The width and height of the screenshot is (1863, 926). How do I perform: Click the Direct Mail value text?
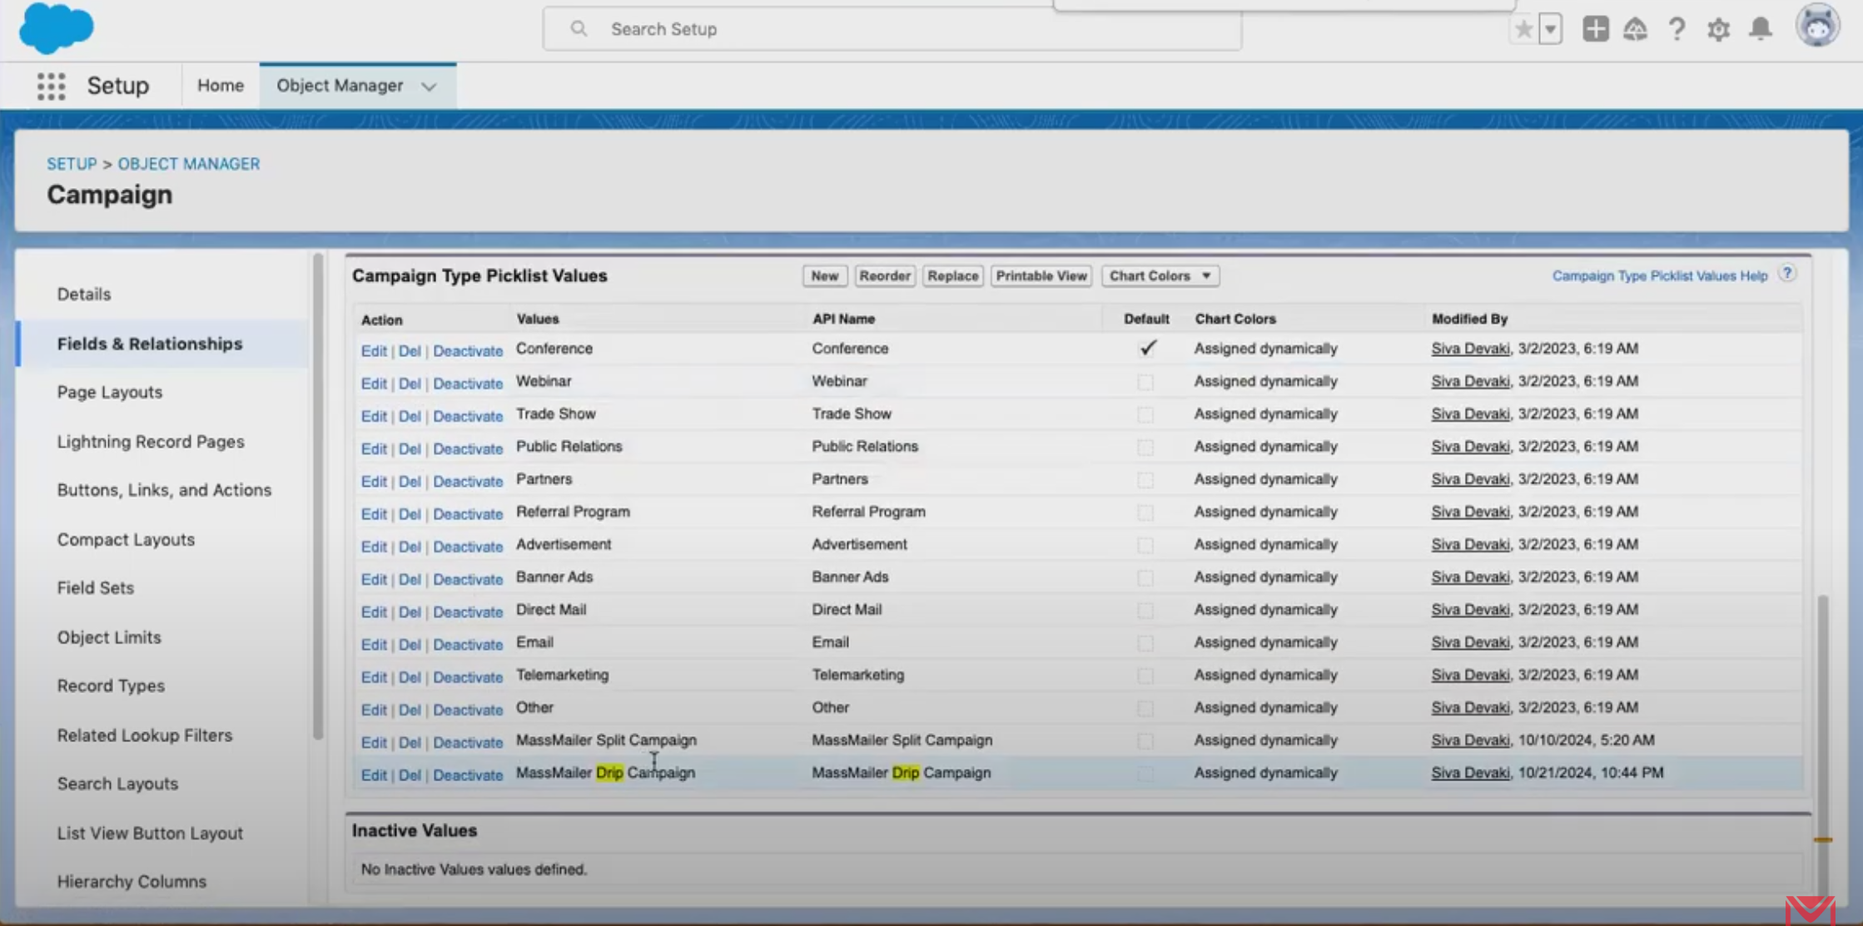(551, 610)
